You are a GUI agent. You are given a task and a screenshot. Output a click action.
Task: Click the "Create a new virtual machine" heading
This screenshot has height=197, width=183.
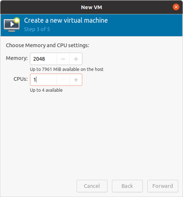pyautogui.click(x=66, y=20)
